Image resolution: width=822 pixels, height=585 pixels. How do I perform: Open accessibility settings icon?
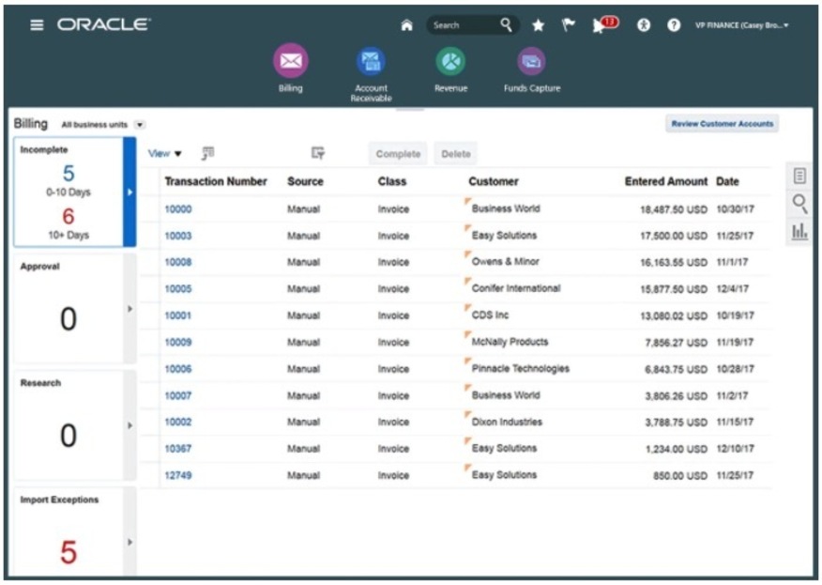click(x=644, y=24)
